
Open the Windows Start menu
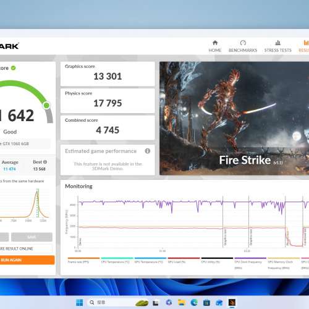[x=80, y=303]
